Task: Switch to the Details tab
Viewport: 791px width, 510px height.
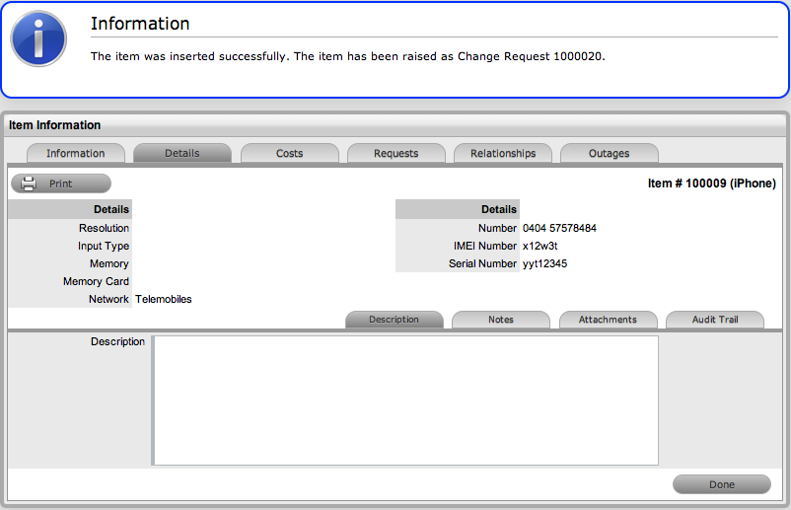Action: (182, 153)
